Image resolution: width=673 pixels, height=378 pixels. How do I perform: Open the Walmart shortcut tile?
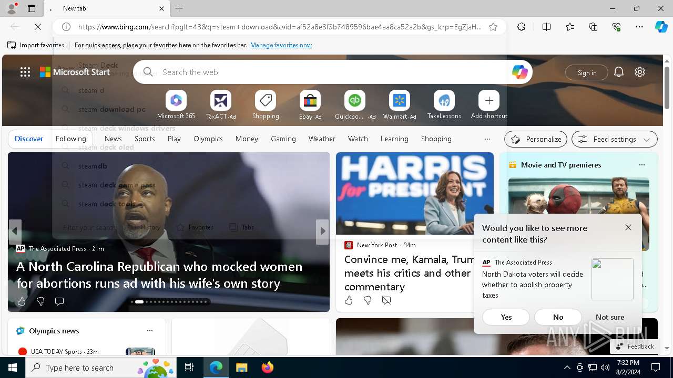[400, 105]
